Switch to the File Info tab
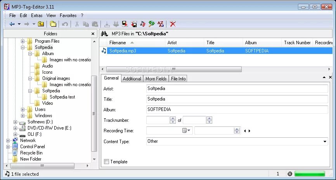The image size is (336, 180). (178, 79)
